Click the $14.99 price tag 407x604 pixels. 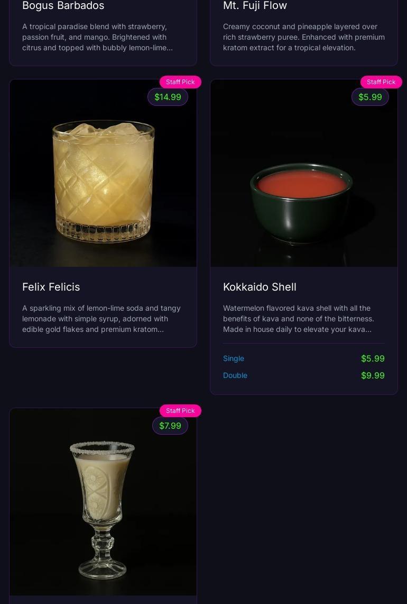(x=168, y=97)
